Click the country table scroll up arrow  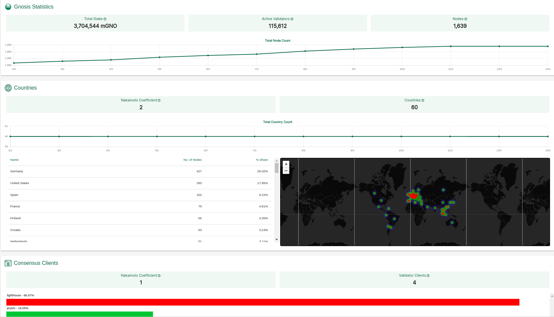pyautogui.click(x=277, y=161)
